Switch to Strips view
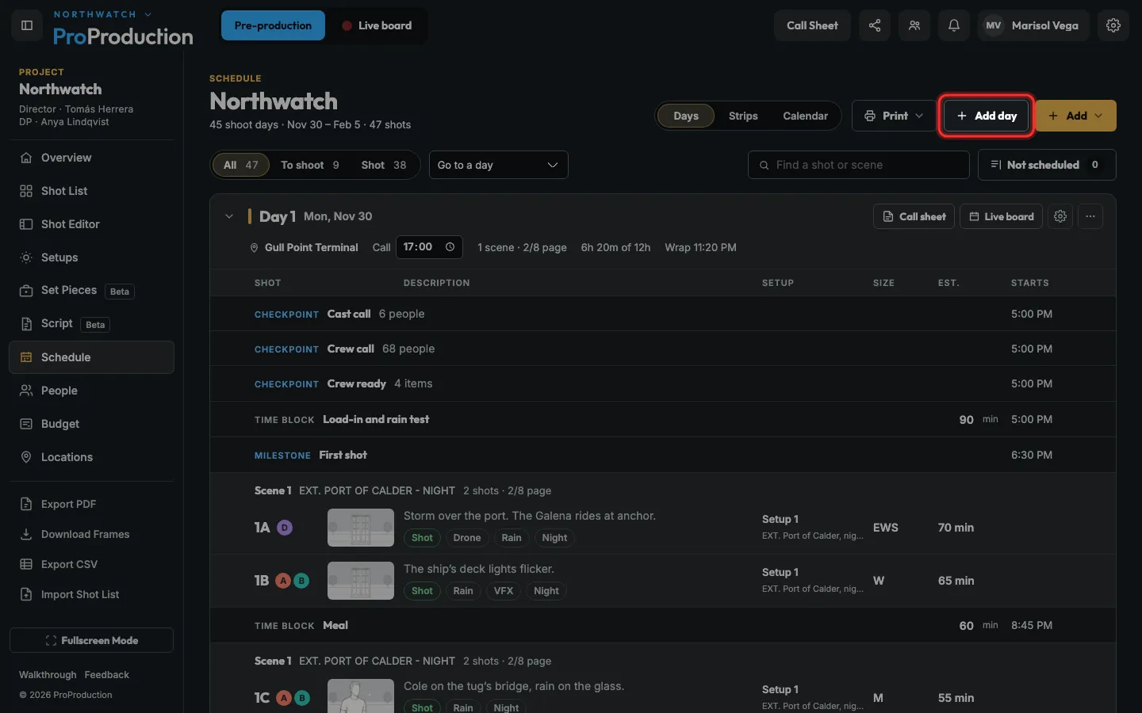Image resolution: width=1142 pixels, height=713 pixels. pyautogui.click(x=743, y=116)
